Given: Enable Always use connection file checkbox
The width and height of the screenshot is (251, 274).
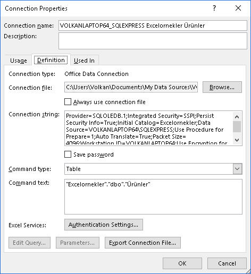Looking at the screenshot, I should coord(68,102).
